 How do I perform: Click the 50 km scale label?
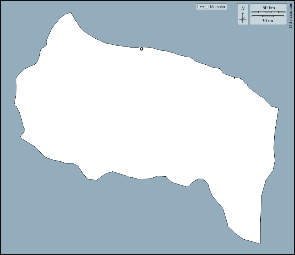pos(269,8)
